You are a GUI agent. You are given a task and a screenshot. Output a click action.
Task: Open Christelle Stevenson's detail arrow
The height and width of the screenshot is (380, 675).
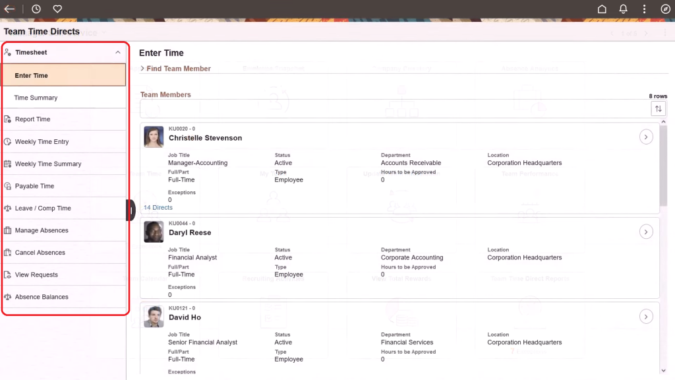click(x=646, y=137)
